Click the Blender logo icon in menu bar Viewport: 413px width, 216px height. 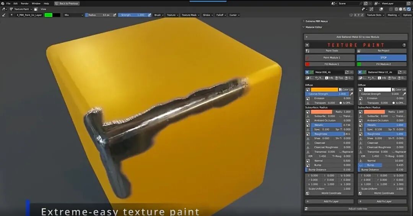[3, 3]
